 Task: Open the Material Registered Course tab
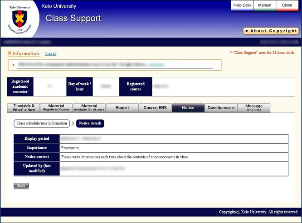[56, 108]
